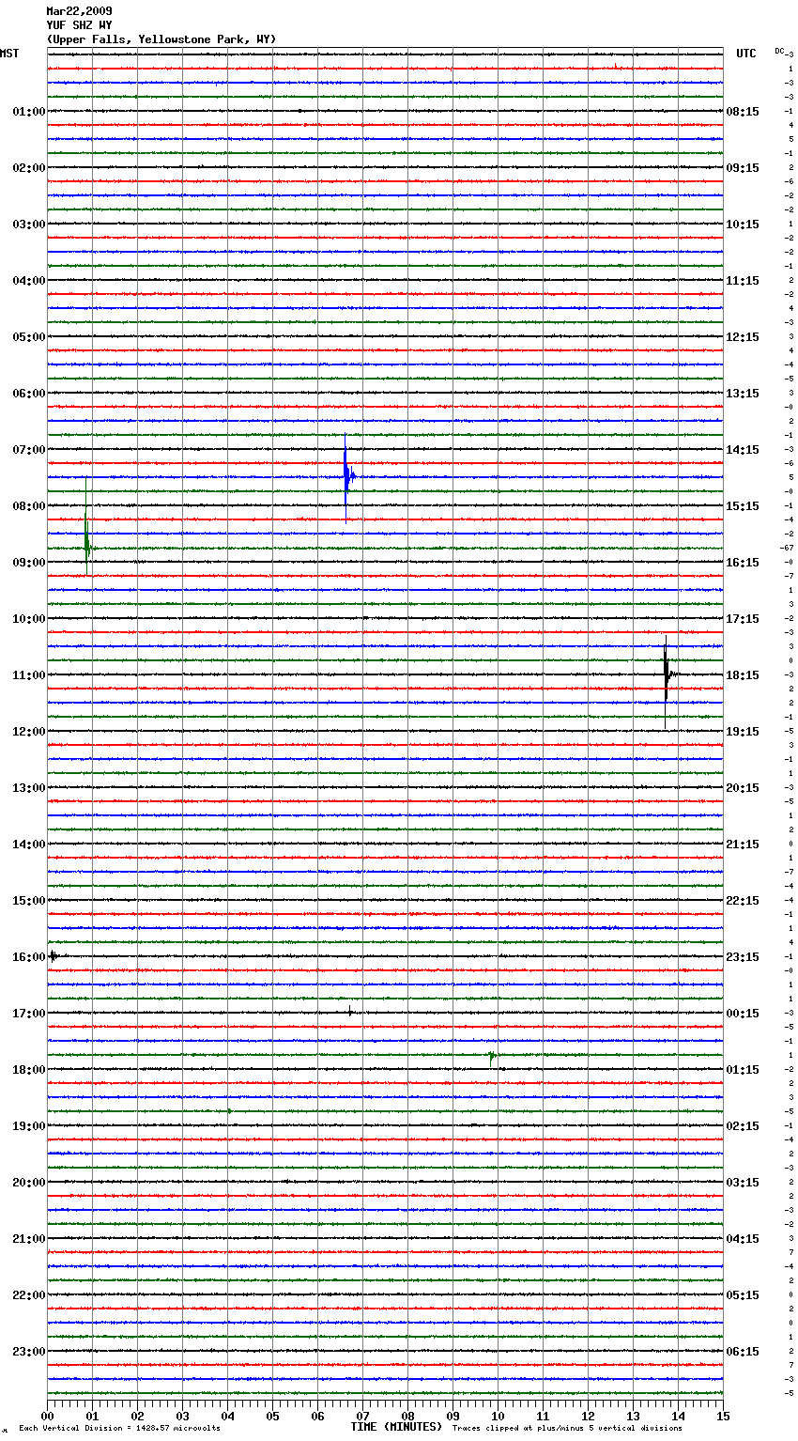798x1441 pixels.
Task: Click the "11:00" MST time label
Action: 29,675
